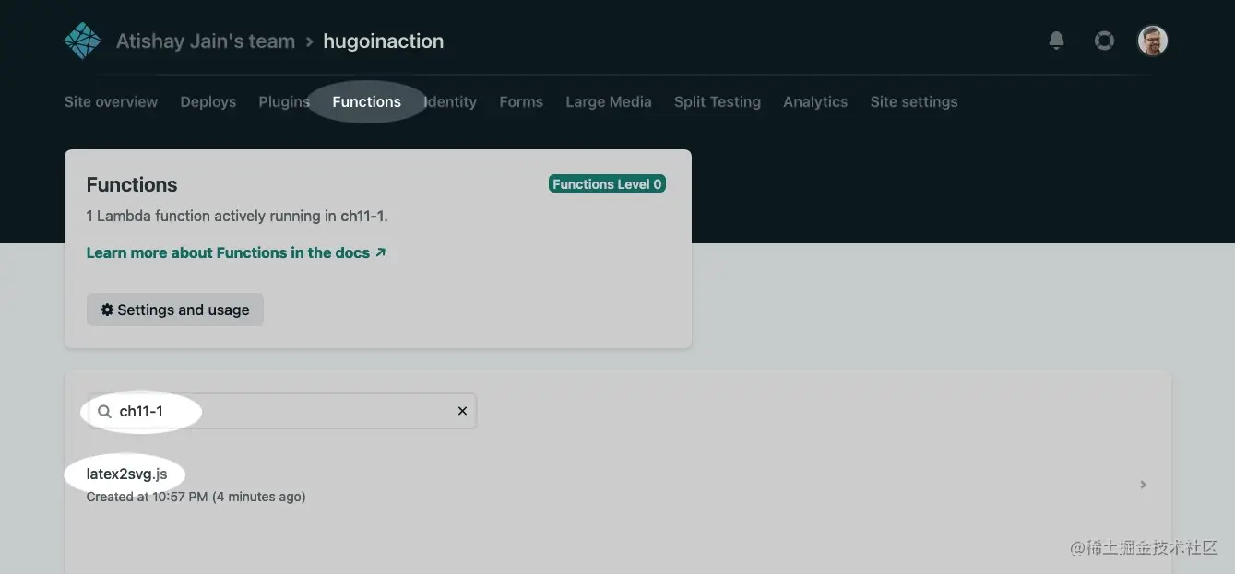
Task: Switch to Deploys tab
Action: point(208,101)
